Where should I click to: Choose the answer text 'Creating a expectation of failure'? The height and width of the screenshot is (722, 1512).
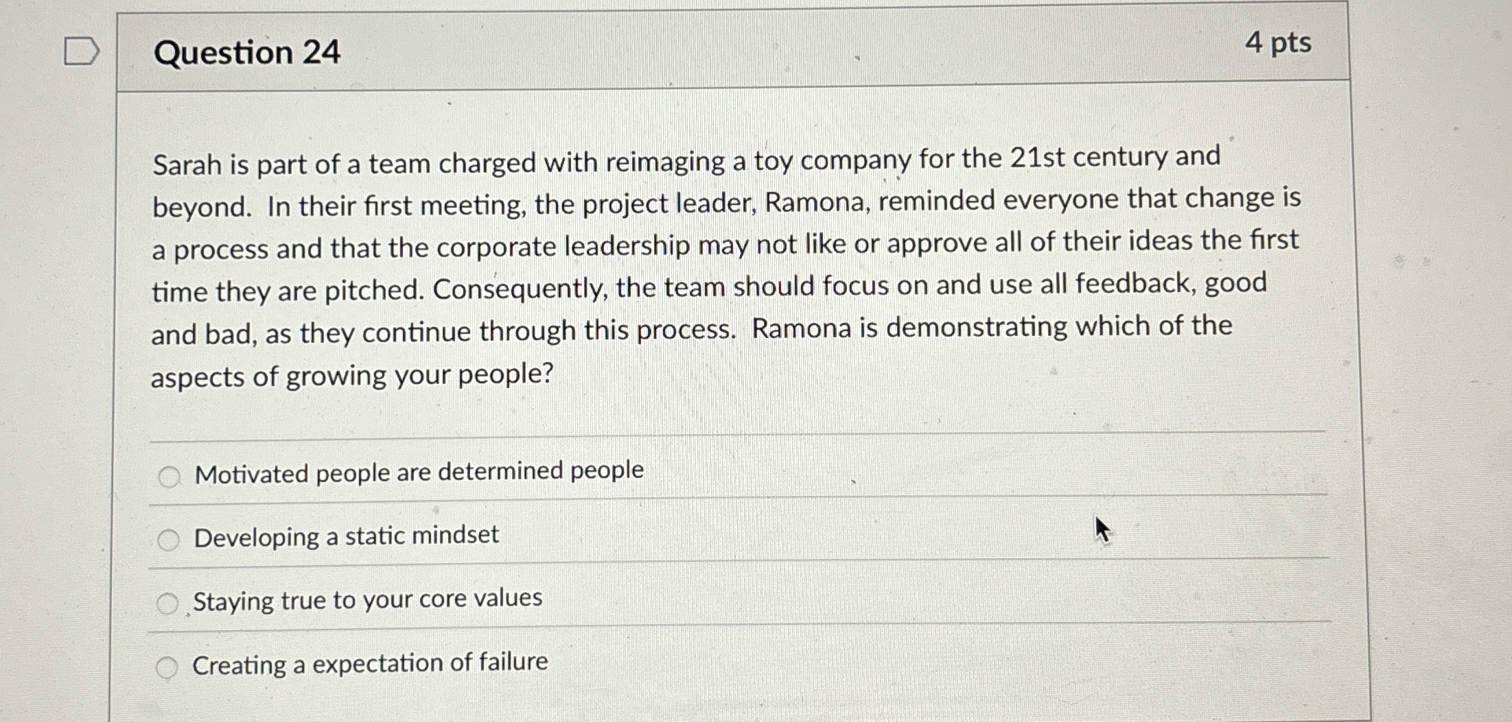[x=369, y=663]
